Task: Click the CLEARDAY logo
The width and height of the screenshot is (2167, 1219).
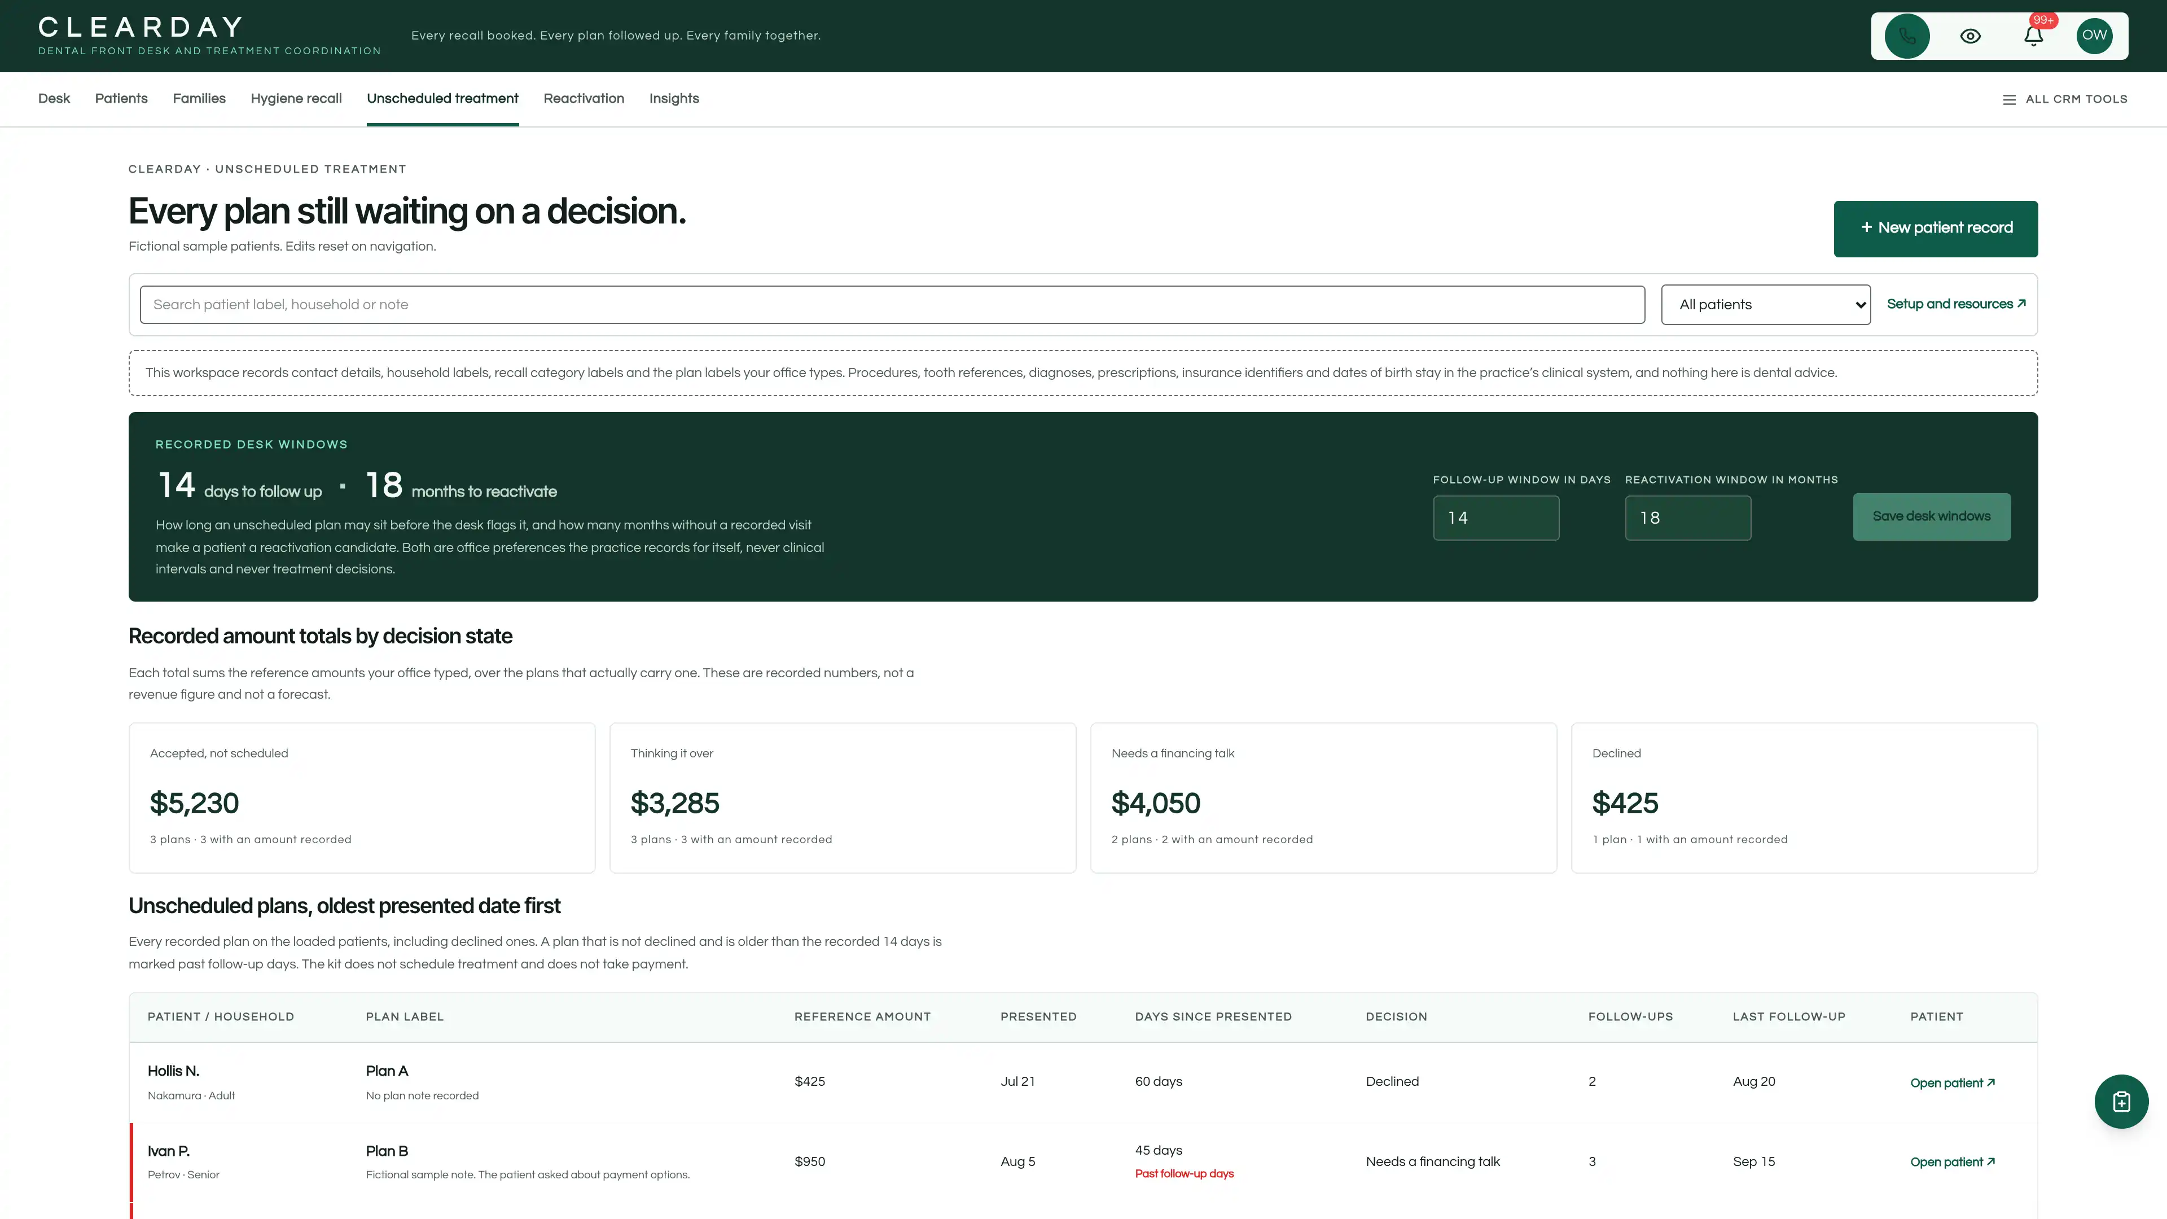Action: pos(141,27)
